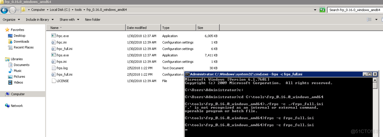This screenshot has width=383, height=137.
Task: Click the green Refresh button beside address bar
Action: coord(322,10)
